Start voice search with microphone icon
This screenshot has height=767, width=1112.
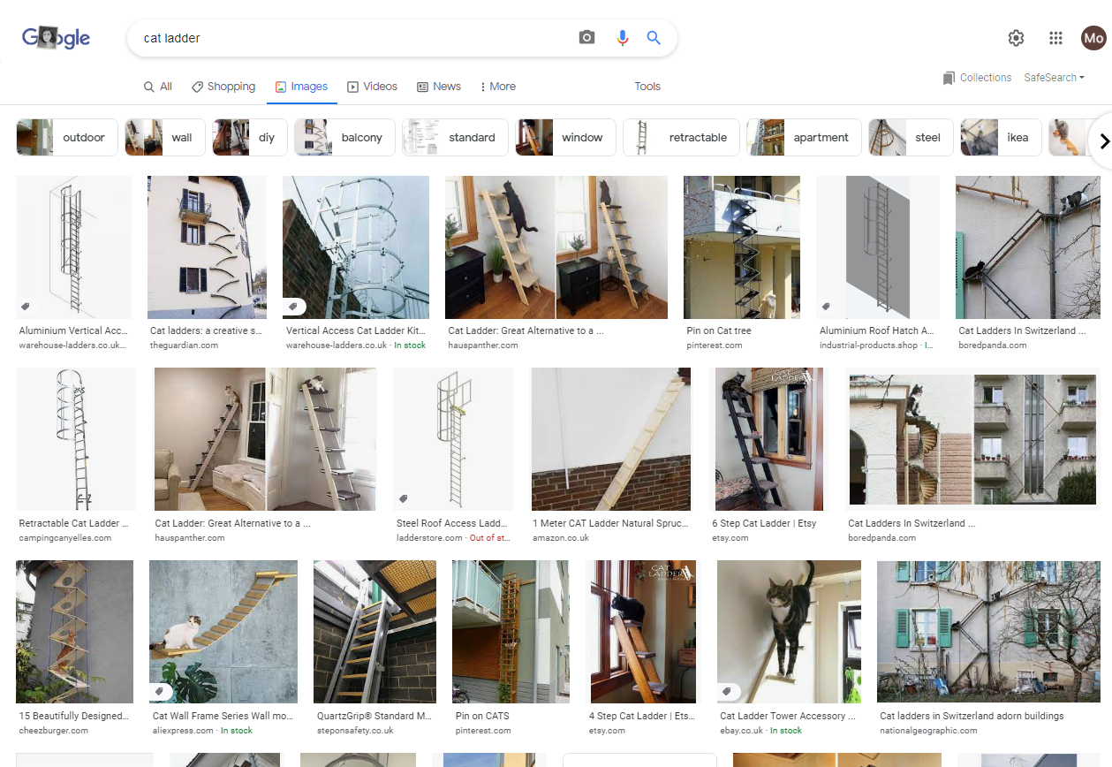click(623, 38)
